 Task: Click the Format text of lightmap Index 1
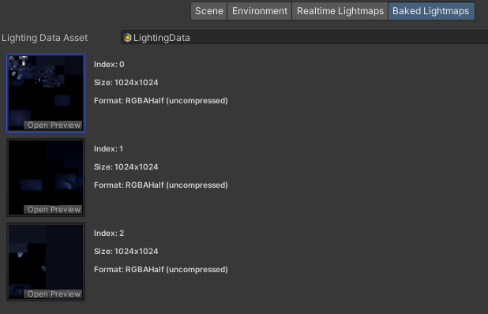click(161, 185)
